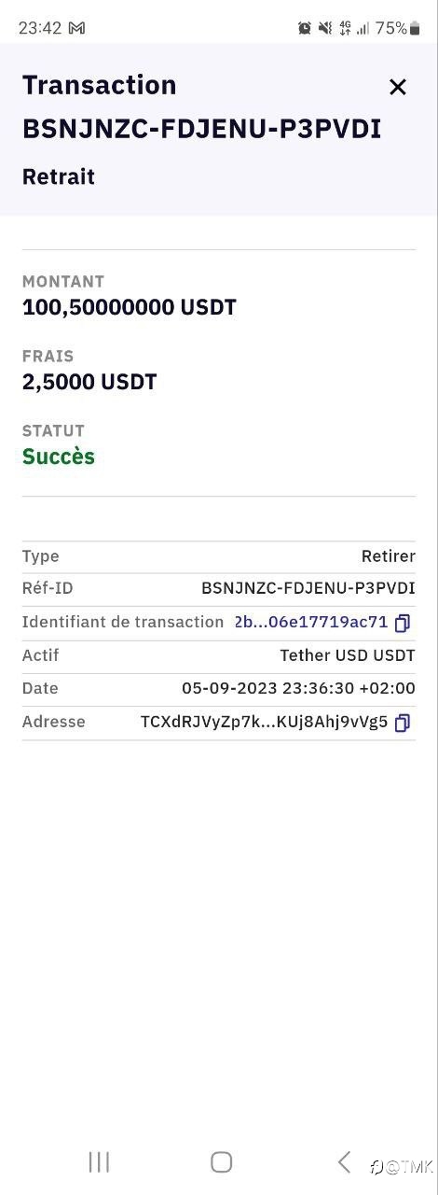The width and height of the screenshot is (438, 1195).
Task: Tap the alarm icon in status bar
Action: 305,28
